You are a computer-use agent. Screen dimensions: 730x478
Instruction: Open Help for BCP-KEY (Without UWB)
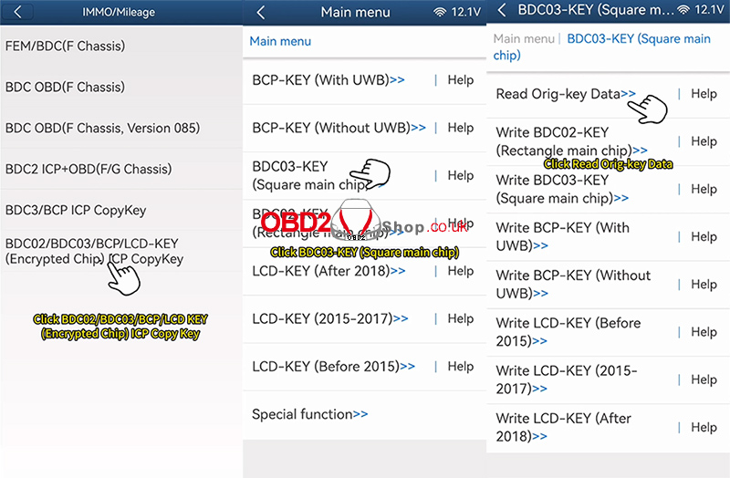pyautogui.click(x=461, y=128)
